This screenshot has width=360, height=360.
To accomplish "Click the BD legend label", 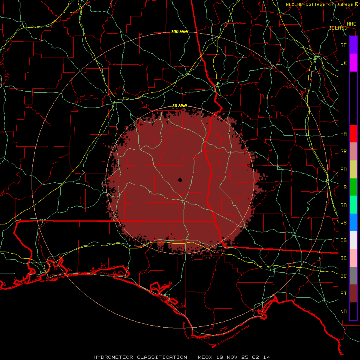I will (x=343, y=170).
